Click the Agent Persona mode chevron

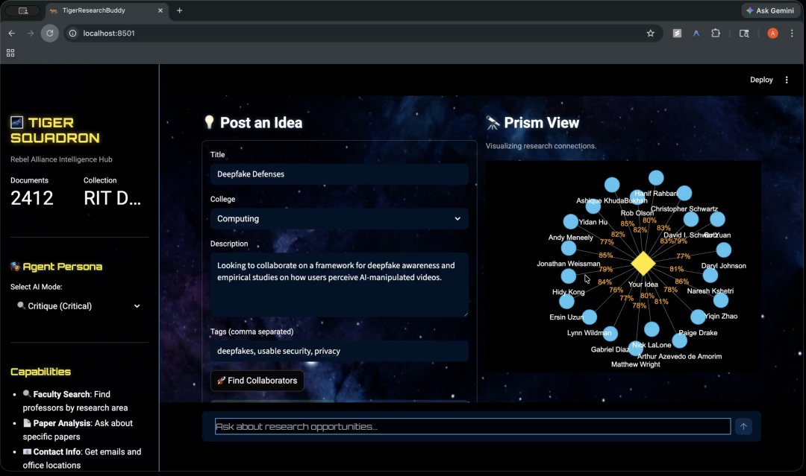(137, 306)
